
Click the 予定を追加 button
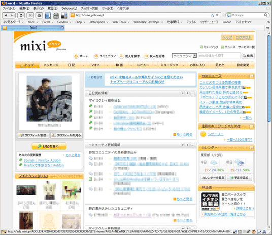click(240, 178)
